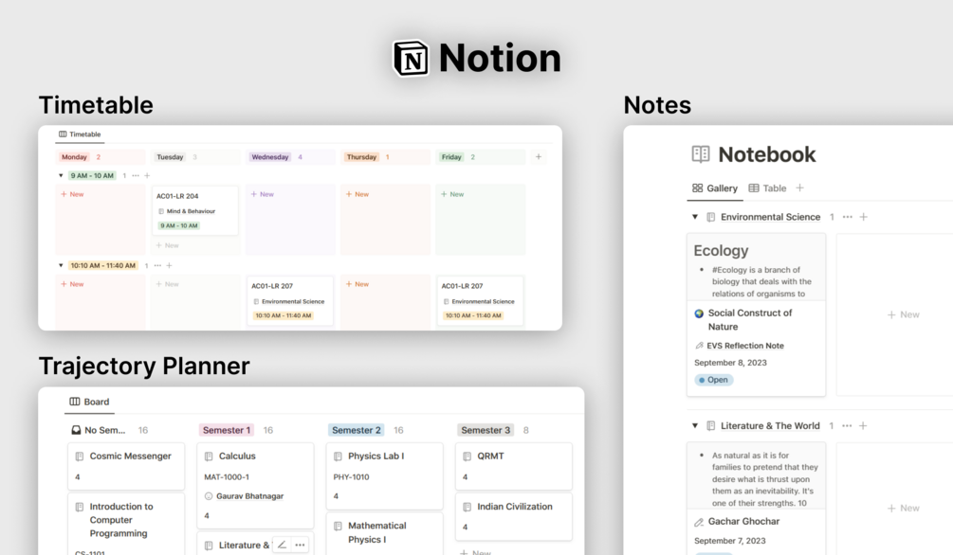Click plus next to 10:10 AM - 11:40 AM group
Viewport: 953px width, 555px height.
point(170,265)
